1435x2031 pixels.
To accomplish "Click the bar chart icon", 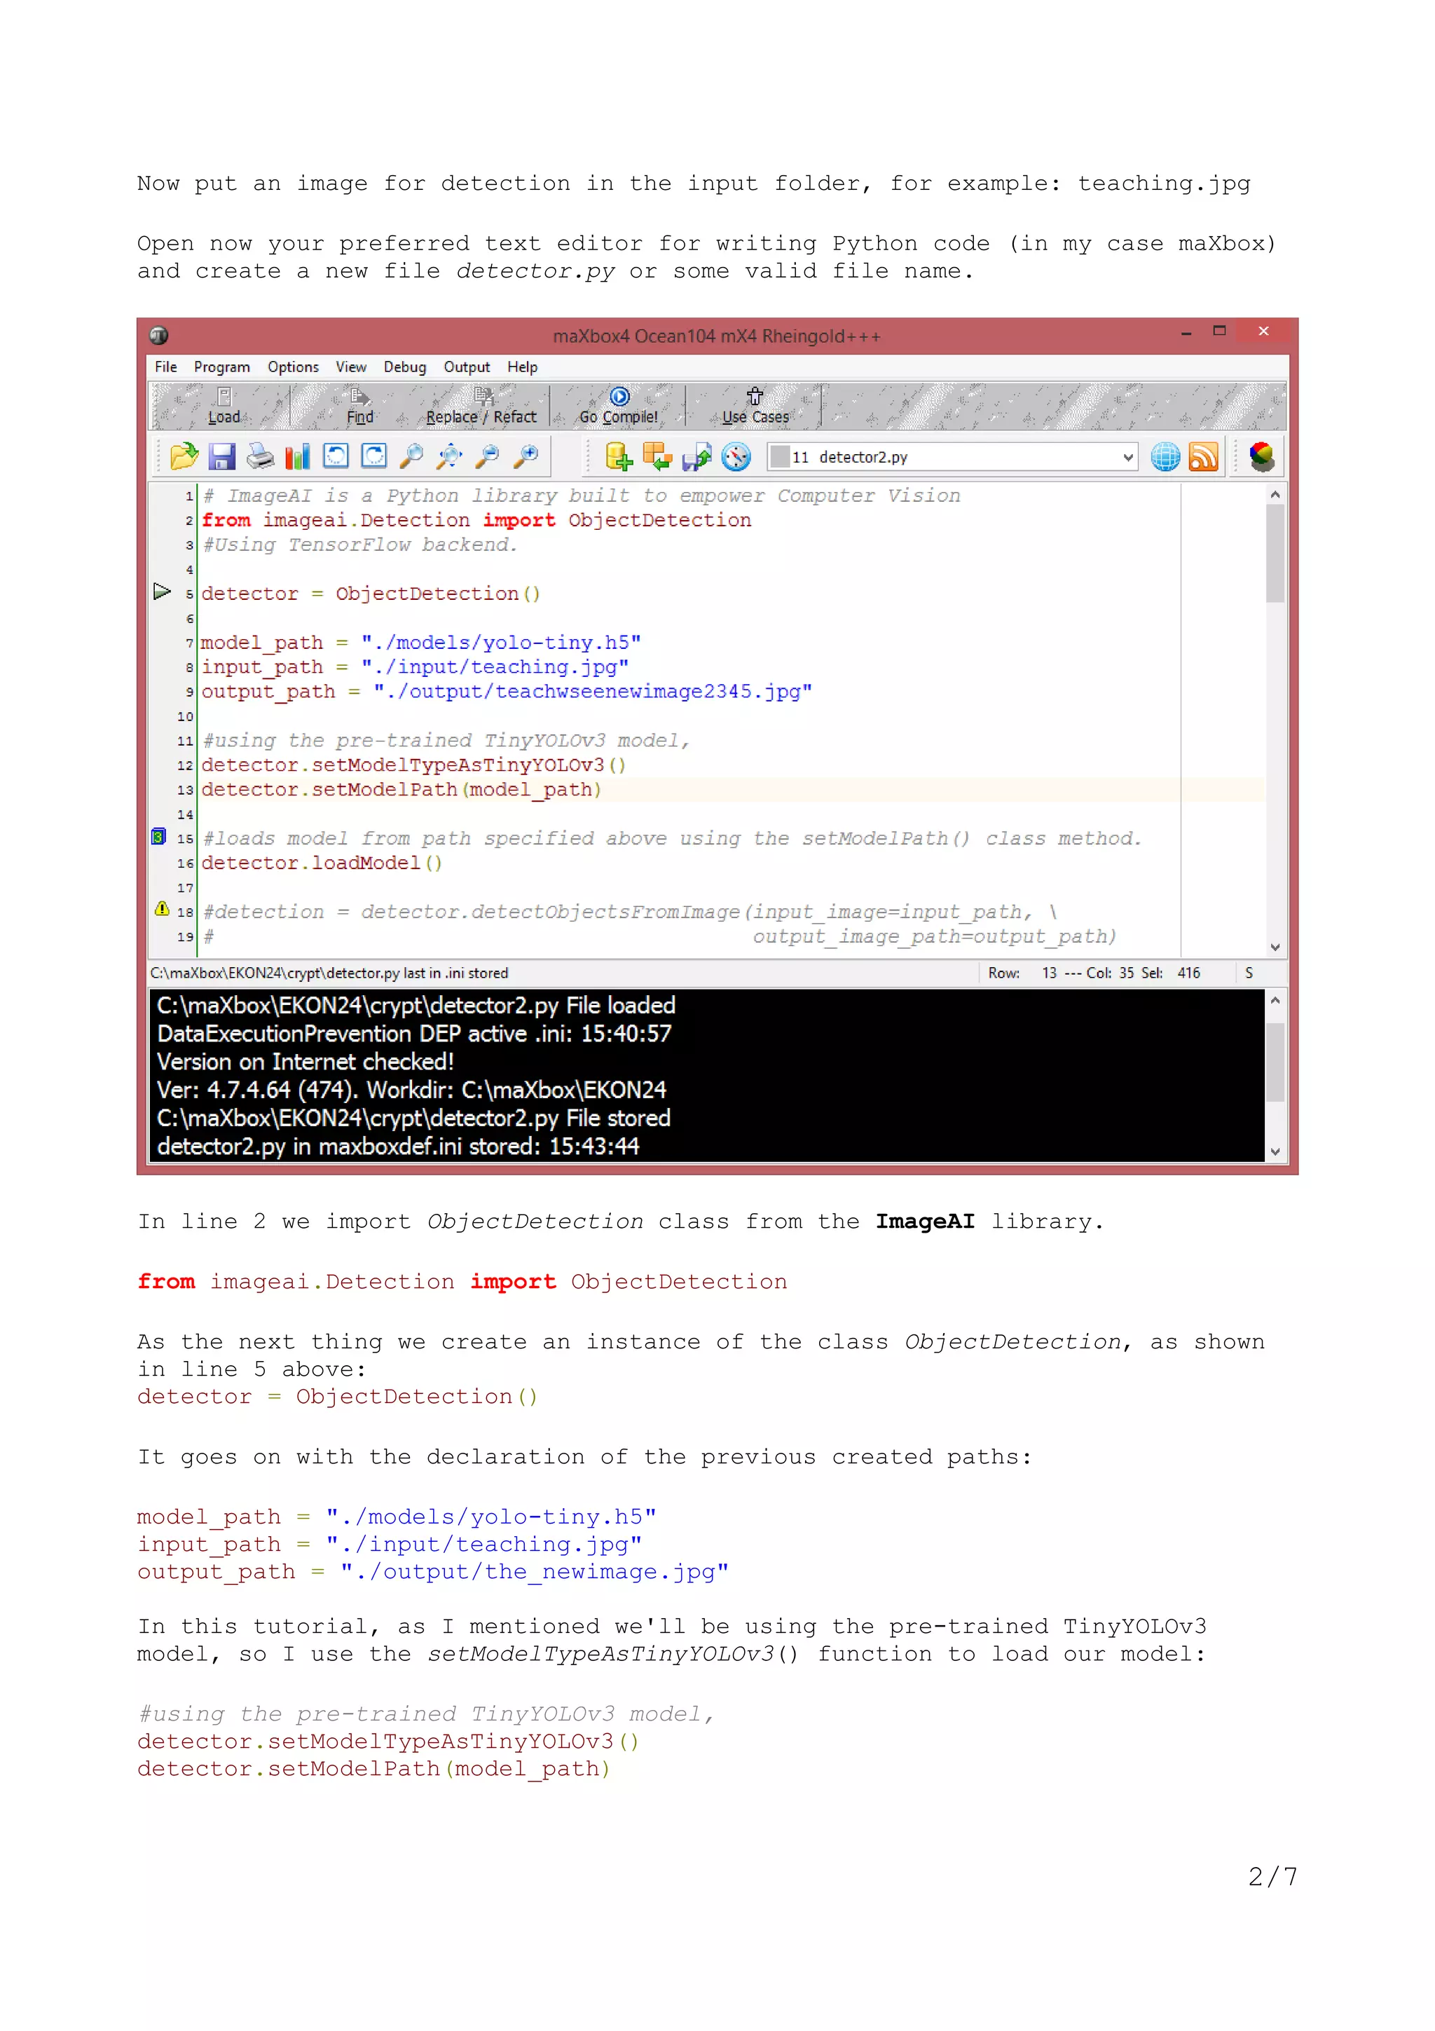I will pos(298,456).
